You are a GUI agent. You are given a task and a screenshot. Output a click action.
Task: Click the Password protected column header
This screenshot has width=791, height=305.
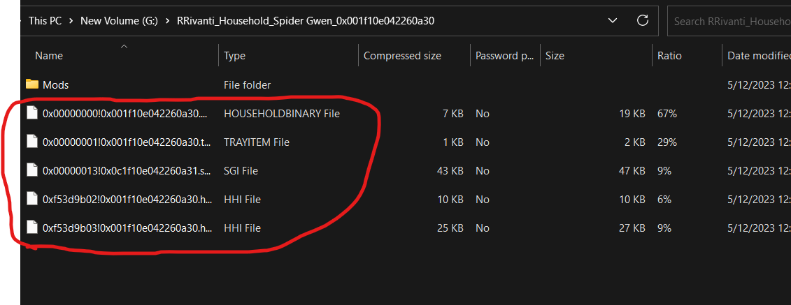pos(504,56)
